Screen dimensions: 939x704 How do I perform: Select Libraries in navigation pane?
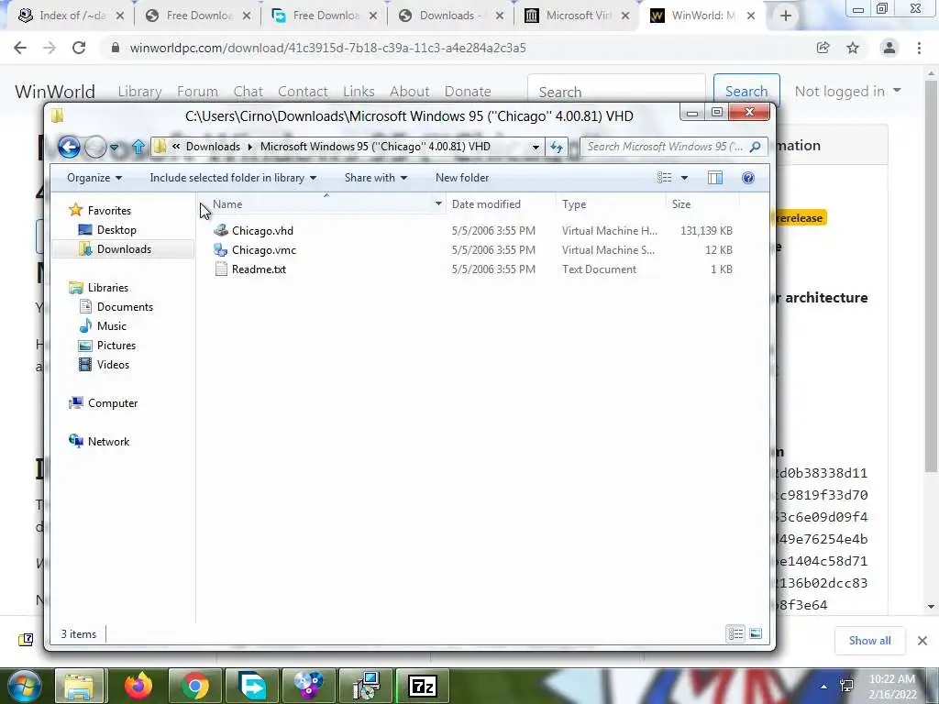click(108, 288)
